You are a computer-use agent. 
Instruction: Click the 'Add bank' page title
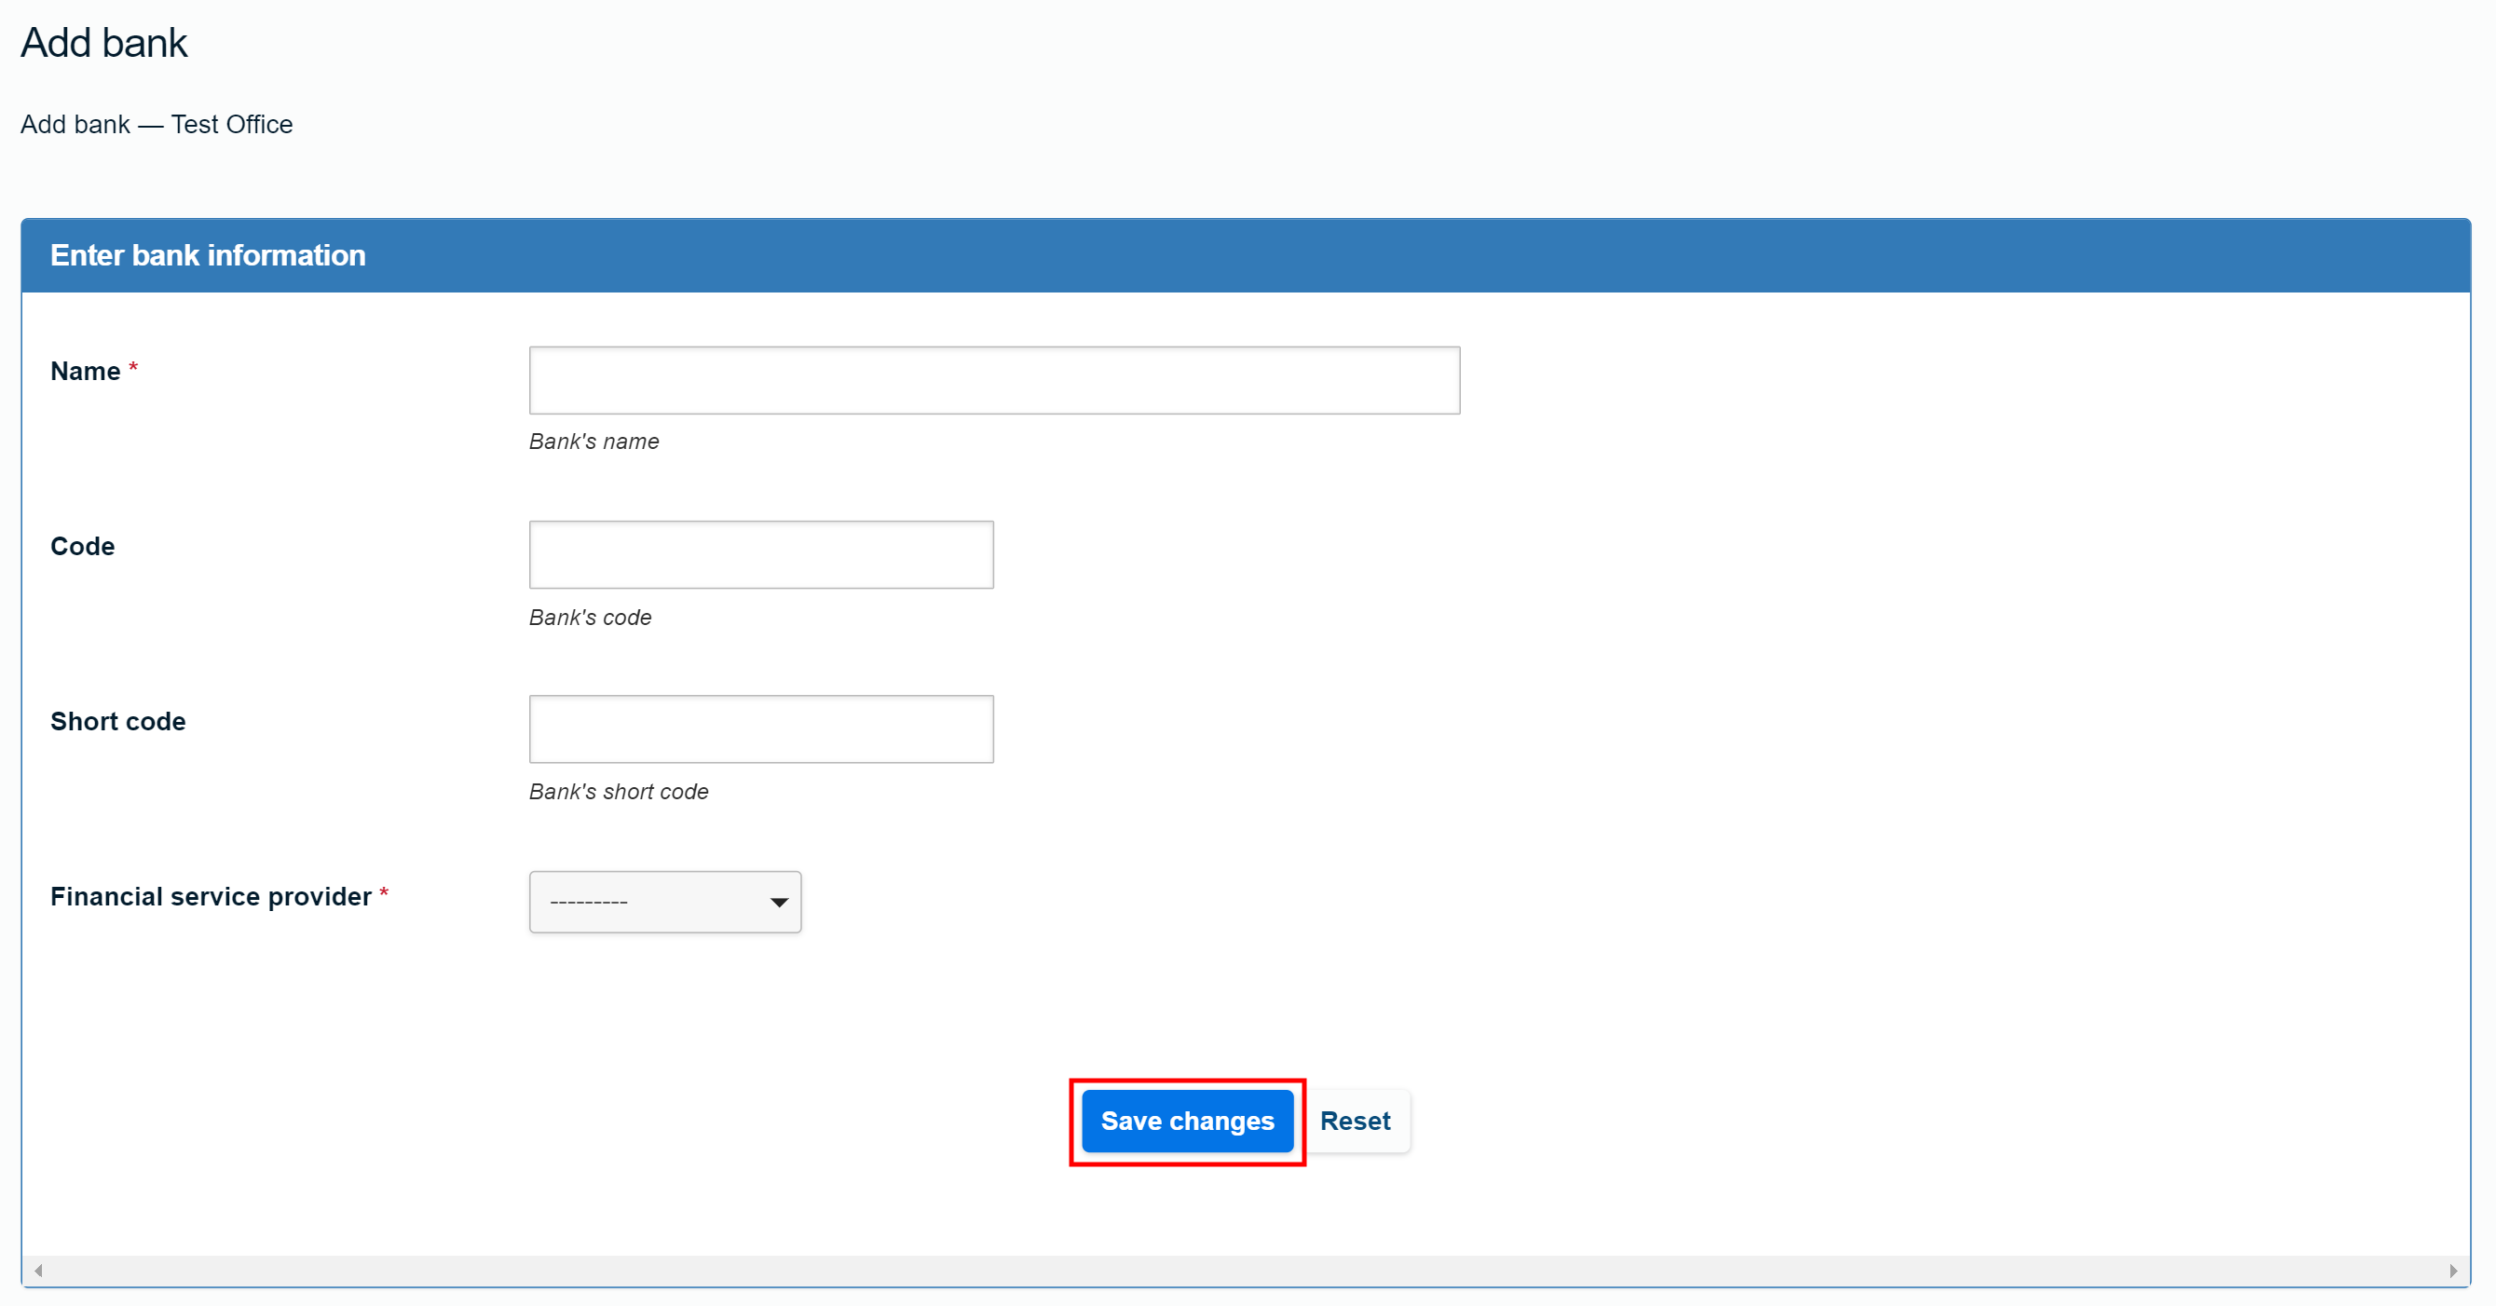tap(103, 43)
